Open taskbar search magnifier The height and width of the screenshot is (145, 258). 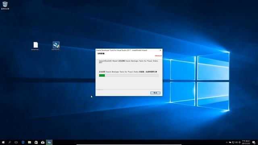[x=10, y=142]
